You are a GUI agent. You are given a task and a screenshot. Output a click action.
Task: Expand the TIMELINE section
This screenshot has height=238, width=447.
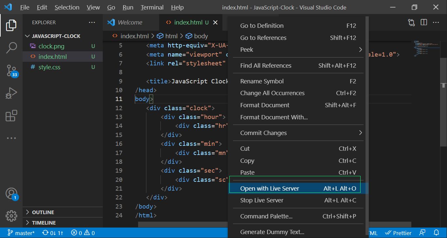(62, 223)
